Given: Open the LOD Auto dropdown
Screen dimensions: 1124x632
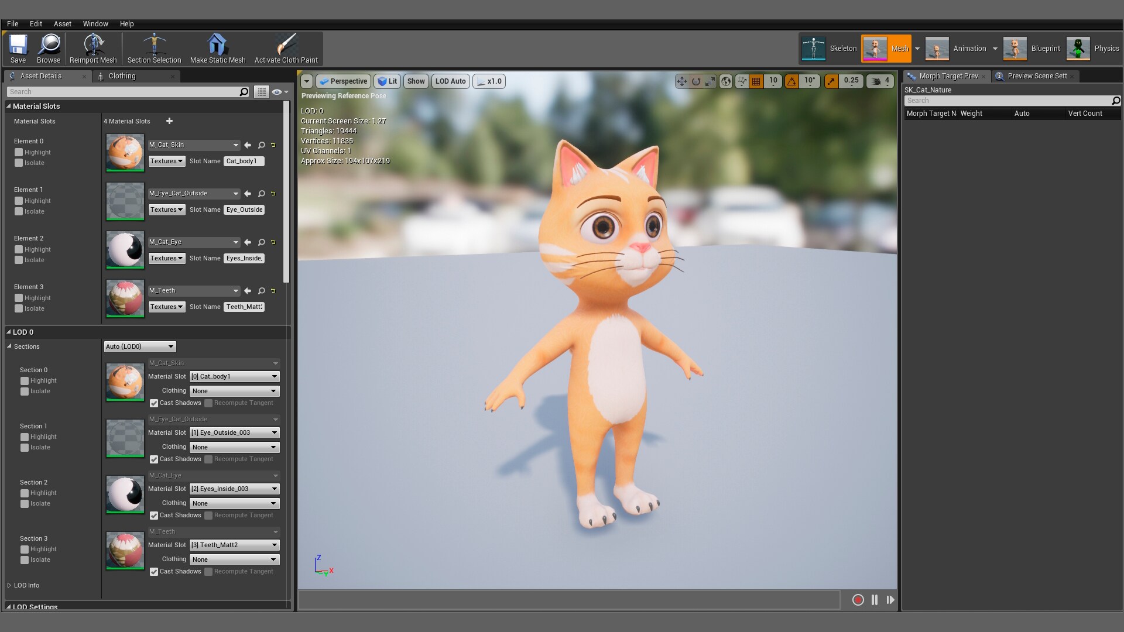Looking at the screenshot, I should pyautogui.click(x=450, y=81).
